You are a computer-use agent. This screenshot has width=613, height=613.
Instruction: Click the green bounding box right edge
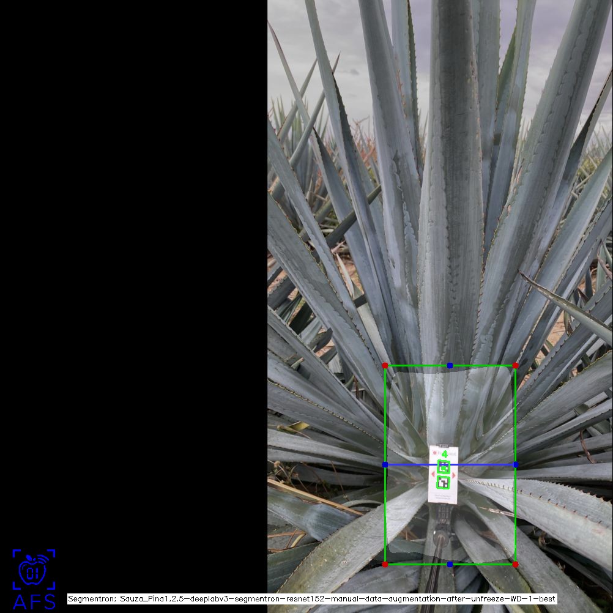[515, 416]
